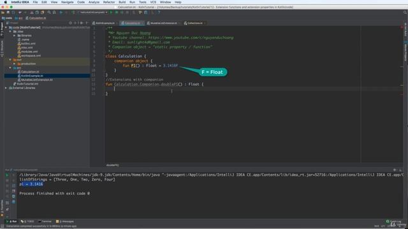Click the Debug bug icon in main toolbar
This screenshot has width=408, height=229.
coord(117,12)
